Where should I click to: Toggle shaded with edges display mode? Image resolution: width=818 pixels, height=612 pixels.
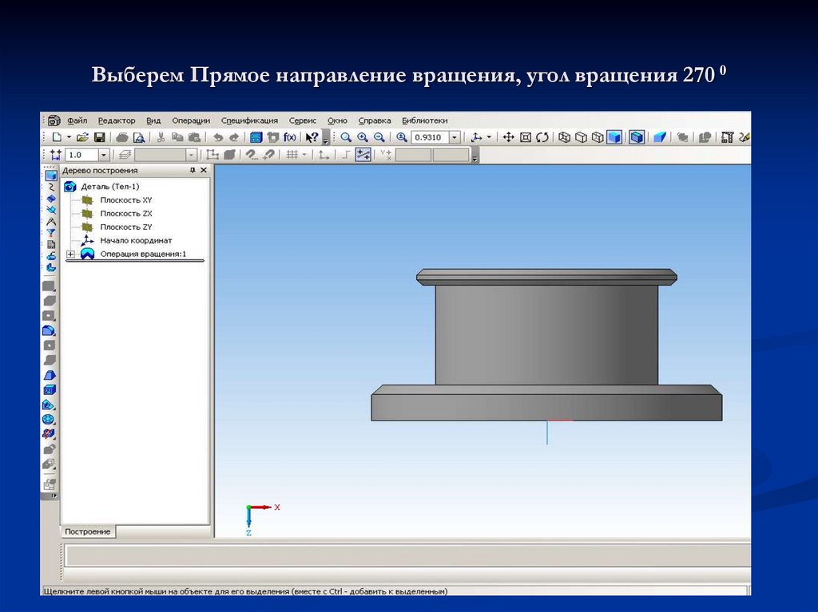pyautogui.click(x=637, y=137)
